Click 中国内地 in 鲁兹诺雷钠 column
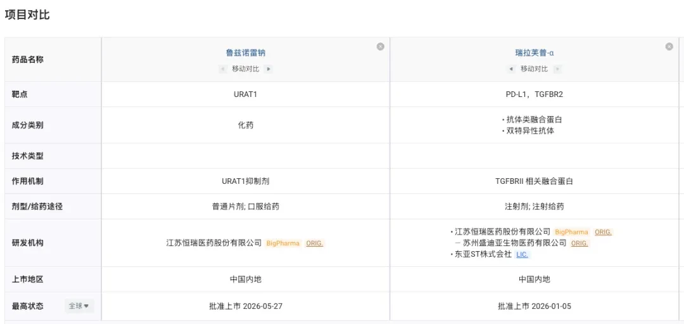 coord(246,280)
